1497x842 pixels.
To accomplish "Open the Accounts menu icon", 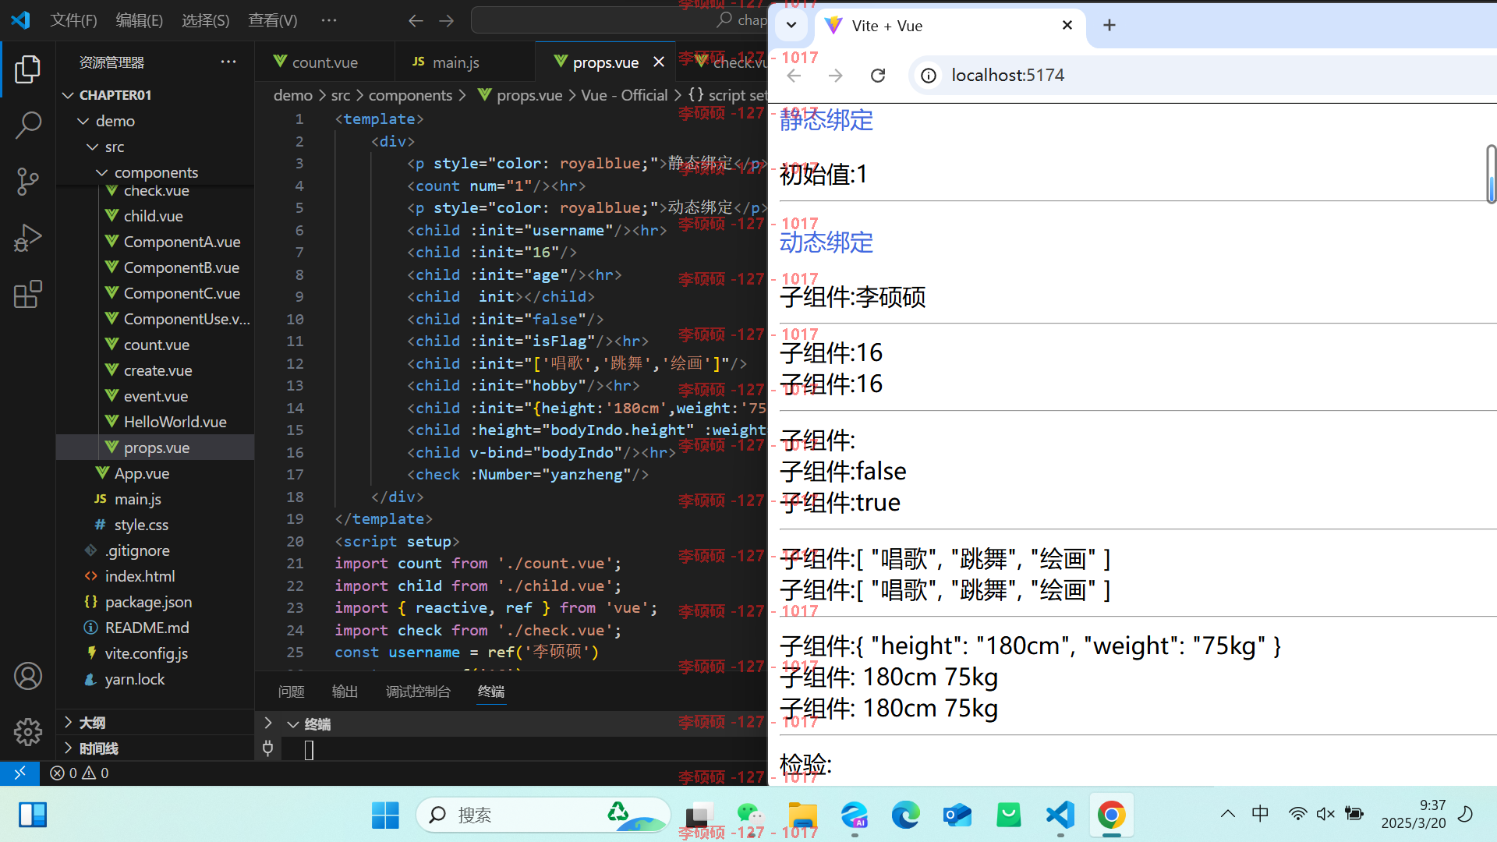I will (x=28, y=676).
